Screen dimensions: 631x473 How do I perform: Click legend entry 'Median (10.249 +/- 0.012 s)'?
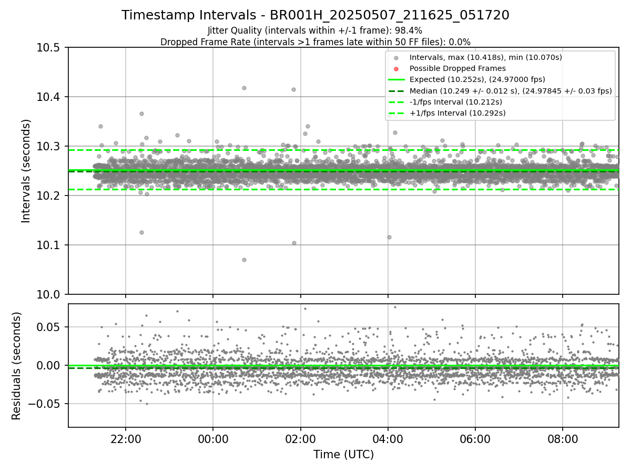(x=511, y=90)
